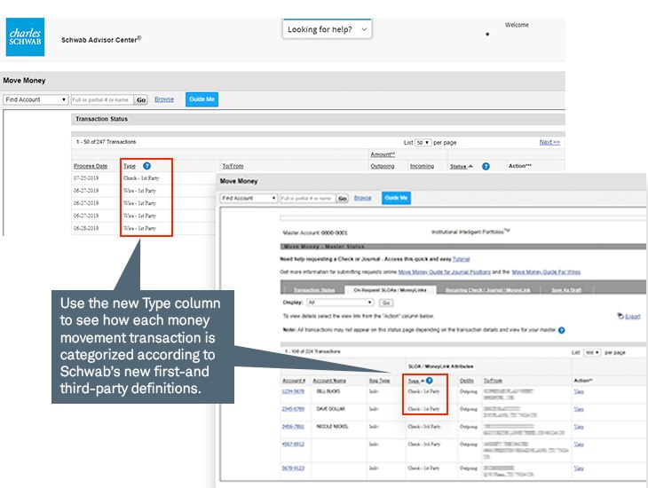Select the 06-28-2019 process date cell

point(86,228)
